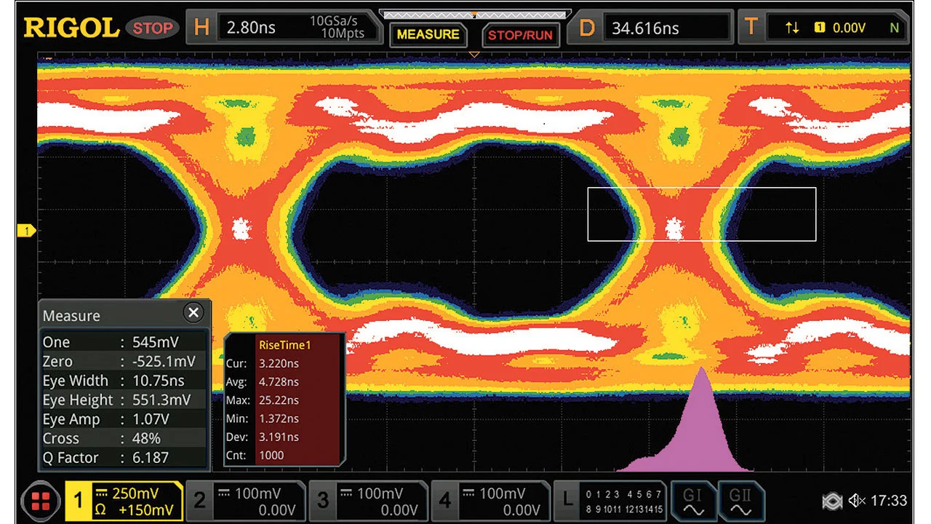The height and width of the screenshot is (524, 931).
Task: Close the Measure panel with X
Action: (x=193, y=313)
